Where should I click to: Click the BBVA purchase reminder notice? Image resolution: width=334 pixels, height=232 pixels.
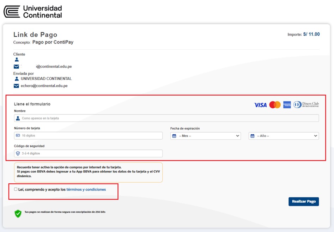88,172
